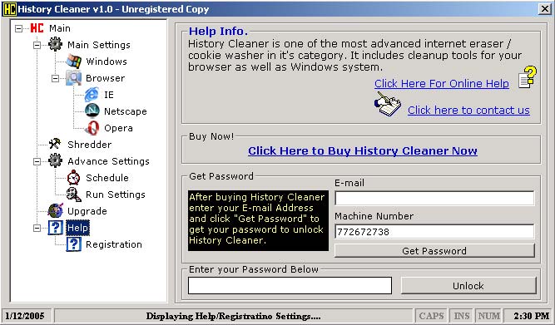This screenshot has width=555, height=325.
Task: Close the History Cleaner window
Action: 544,9
